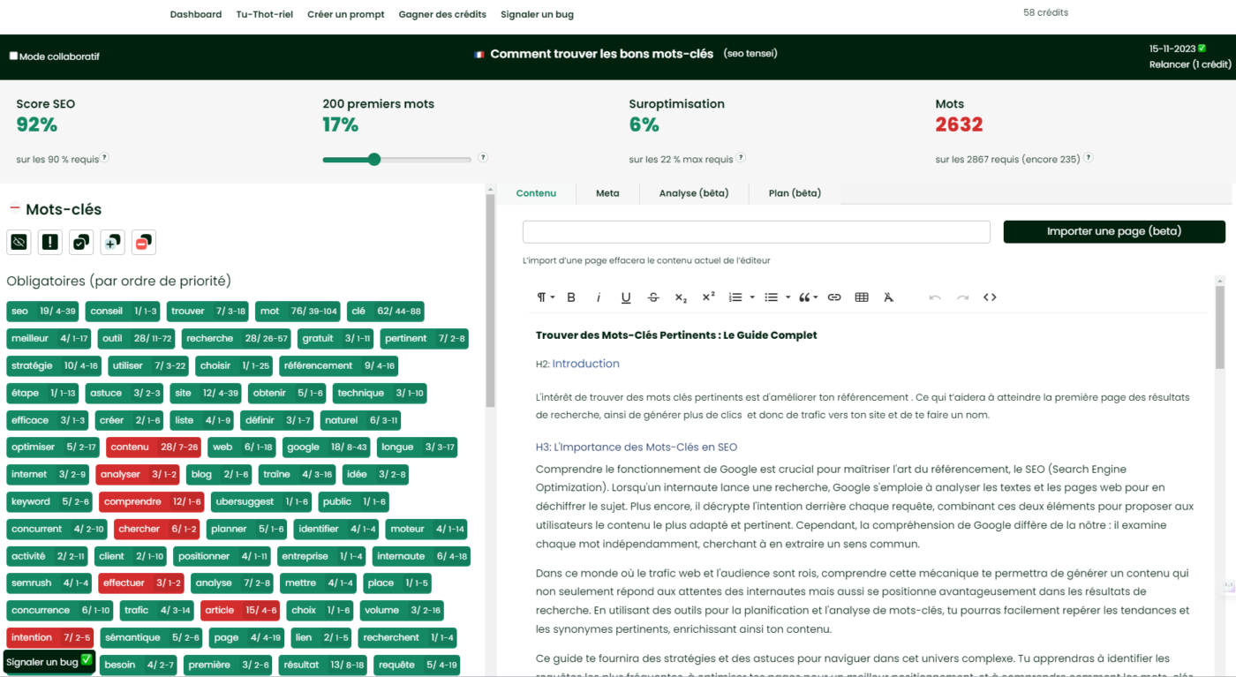Click the floating Signaler un bug button
The width and height of the screenshot is (1236, 677).
pyautogui.click(x=49, y=661)
